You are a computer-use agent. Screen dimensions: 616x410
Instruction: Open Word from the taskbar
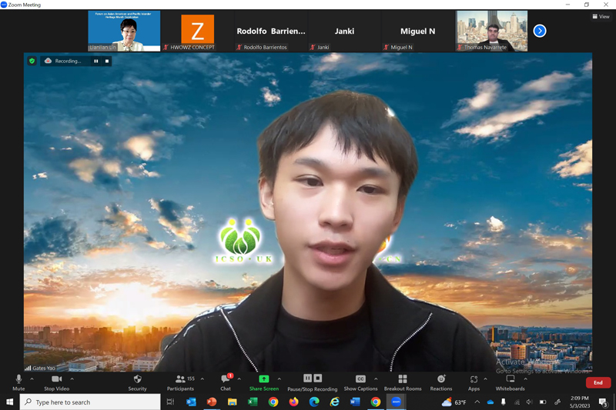point(355,402)
